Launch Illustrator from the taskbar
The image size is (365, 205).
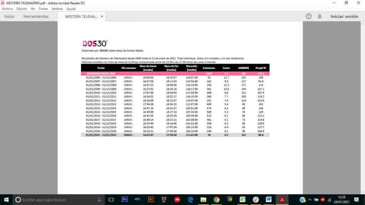[151, 199]
